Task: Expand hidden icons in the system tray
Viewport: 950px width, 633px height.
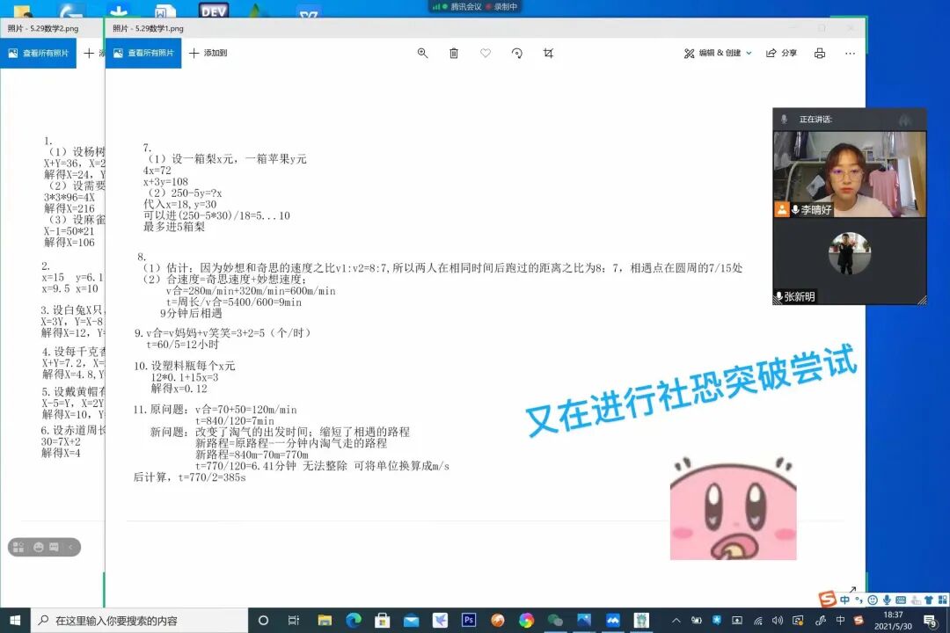Action: click(x=676, y=621)
